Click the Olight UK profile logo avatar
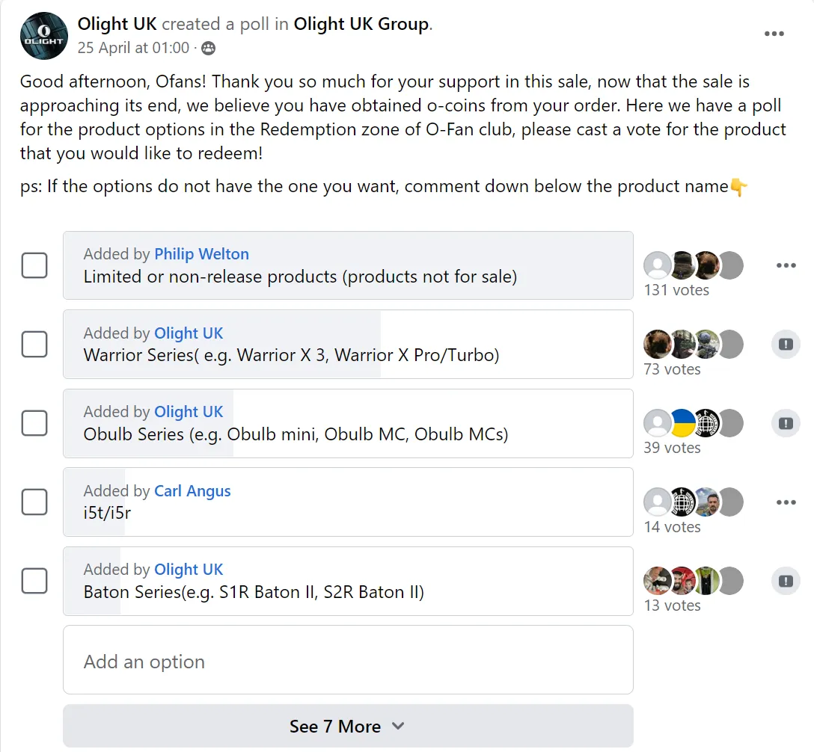814x752 pixels. pyautogui.click(x=44, y=36)
